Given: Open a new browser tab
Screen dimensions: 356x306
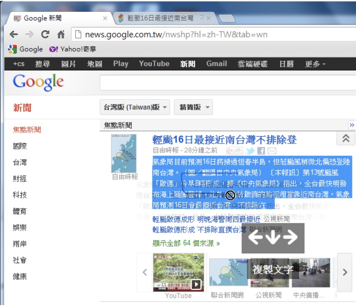Looking at the screenshot, I should [227, 19].
